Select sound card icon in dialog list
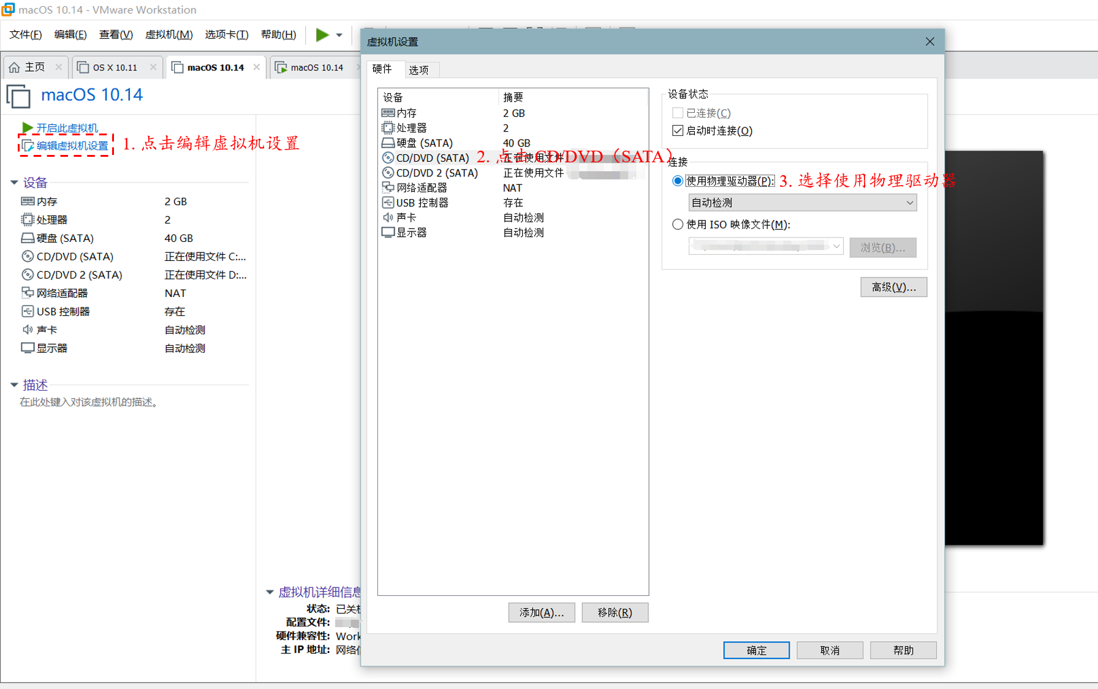This screenshot has width=1098, height=689. pos(388,217)
